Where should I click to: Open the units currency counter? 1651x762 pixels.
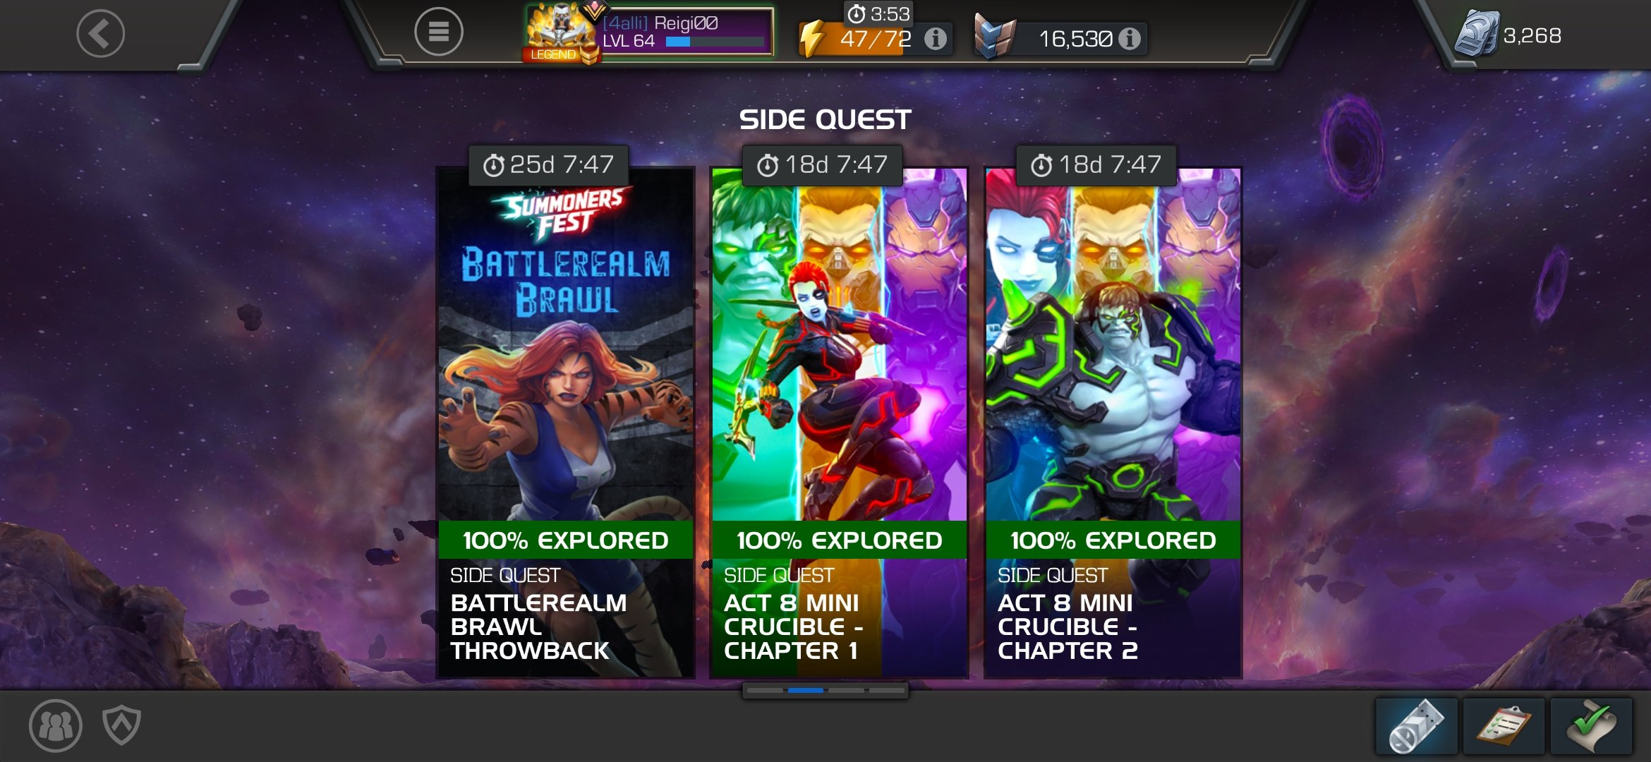pyautogui.click(x=1509, y=34)
